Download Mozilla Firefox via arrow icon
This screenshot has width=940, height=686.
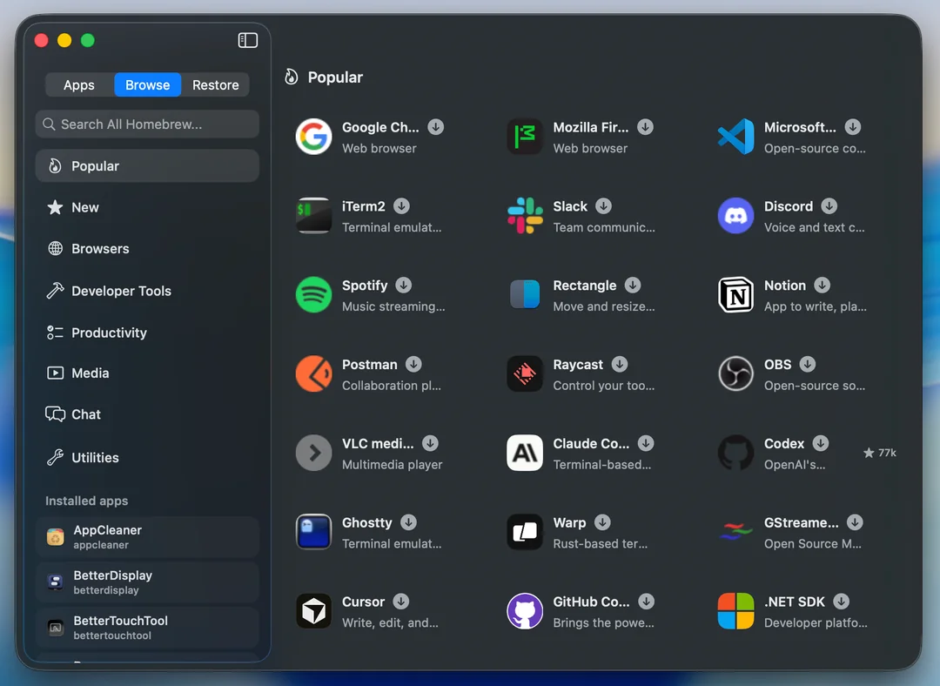tap(645, 127)
